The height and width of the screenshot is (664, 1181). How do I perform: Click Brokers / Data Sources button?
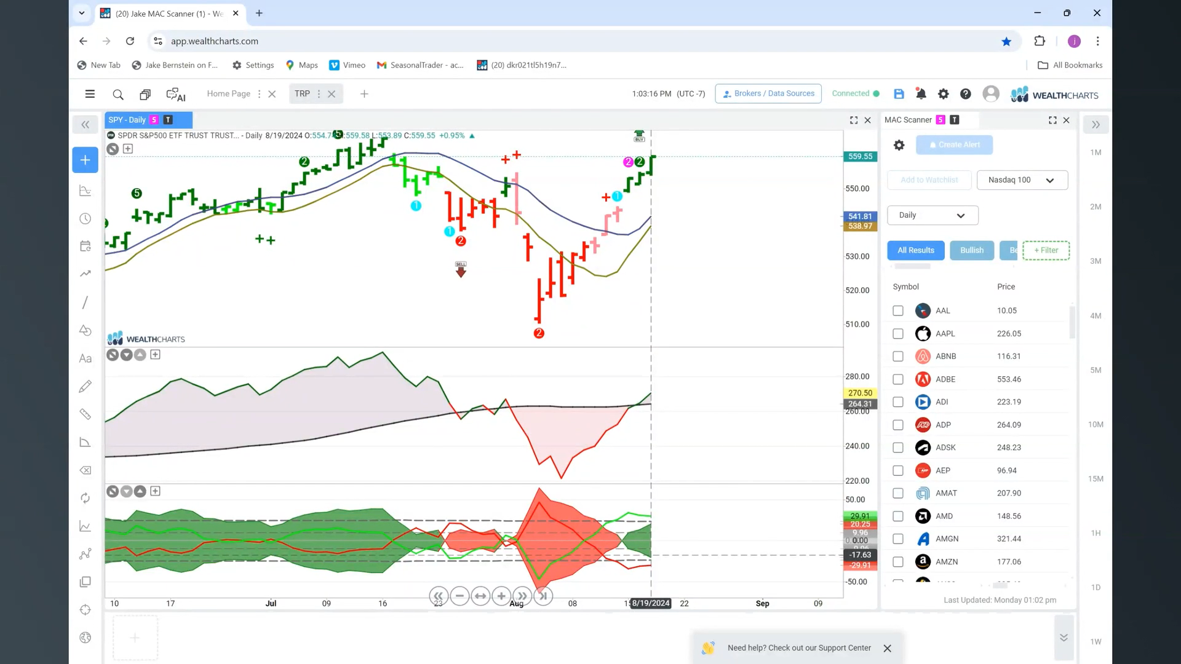coord(768,93)
